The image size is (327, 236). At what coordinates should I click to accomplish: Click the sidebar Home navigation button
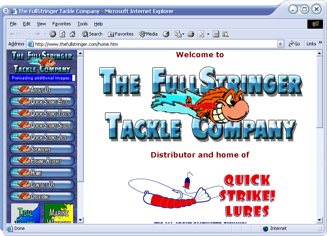[x=42, y=173]
